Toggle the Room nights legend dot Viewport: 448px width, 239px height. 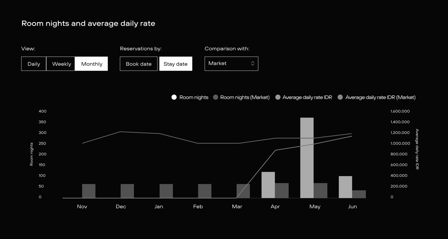[x=174, y=97]
